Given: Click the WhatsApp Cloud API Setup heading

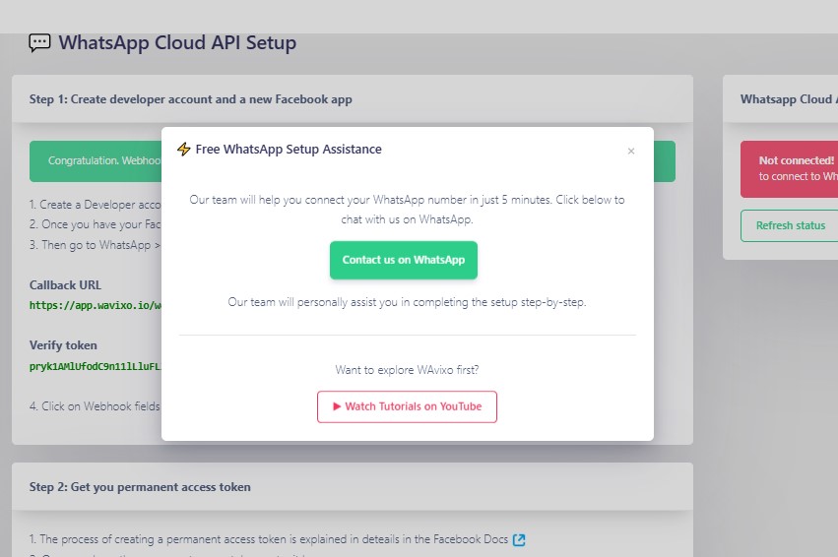Looking at the screenshot, I should click(x=177, y=43).
